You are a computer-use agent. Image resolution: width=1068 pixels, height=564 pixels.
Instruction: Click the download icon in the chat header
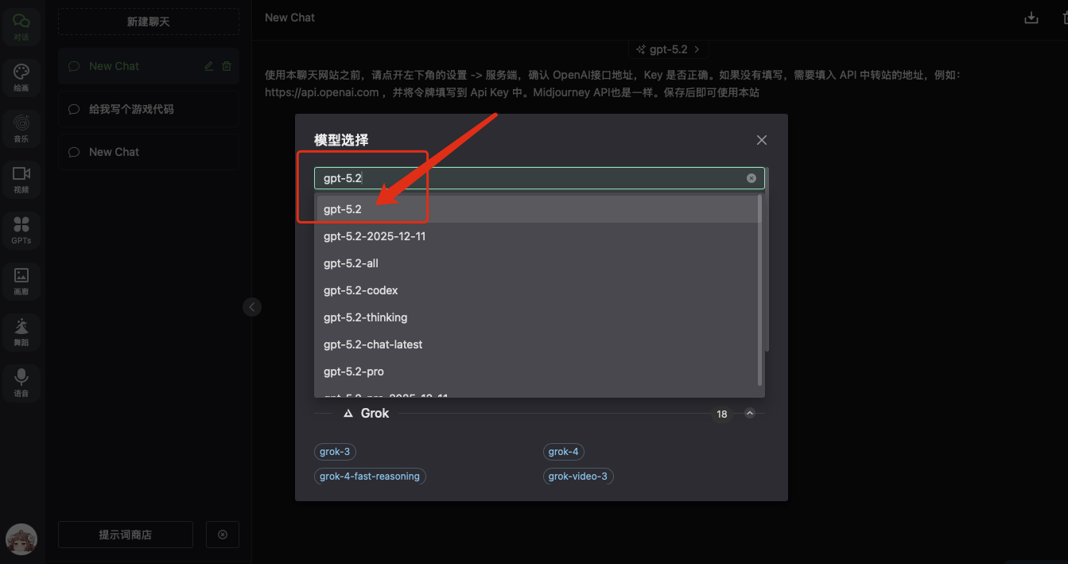point(1031,18)
